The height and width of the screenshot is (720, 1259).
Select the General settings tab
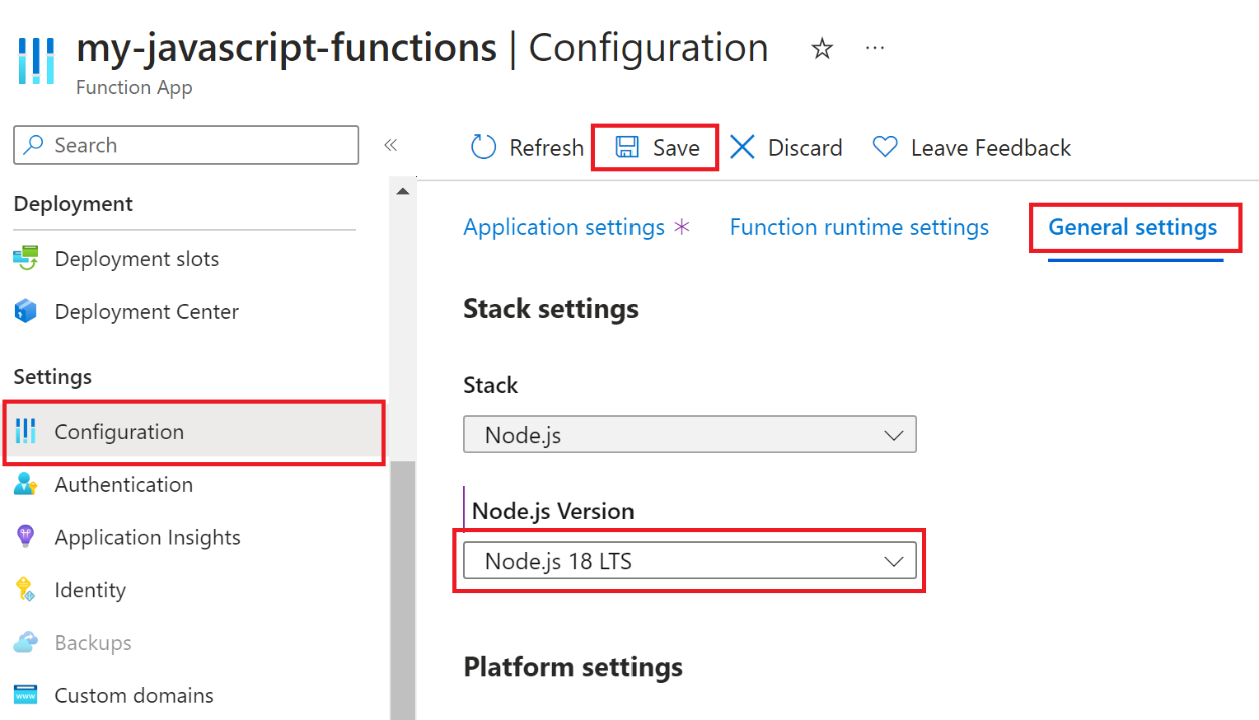1132,227
